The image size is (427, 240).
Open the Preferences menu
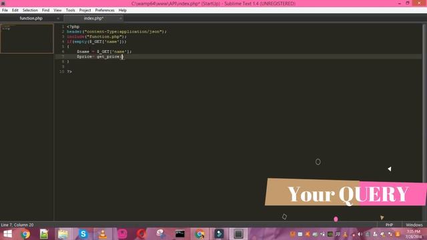click(105, 11)
